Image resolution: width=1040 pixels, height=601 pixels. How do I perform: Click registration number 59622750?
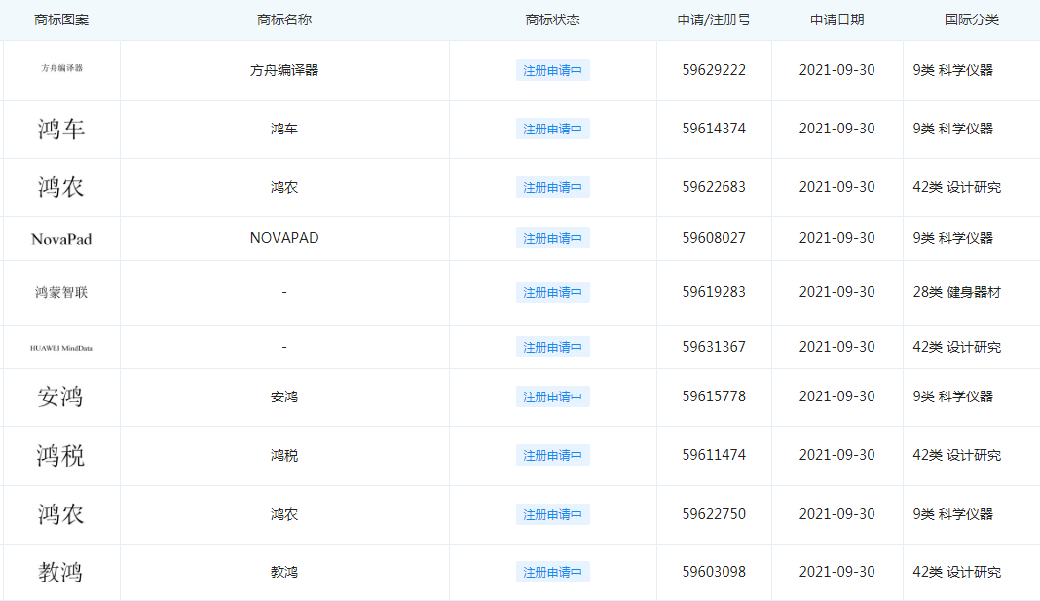[714, 514]
